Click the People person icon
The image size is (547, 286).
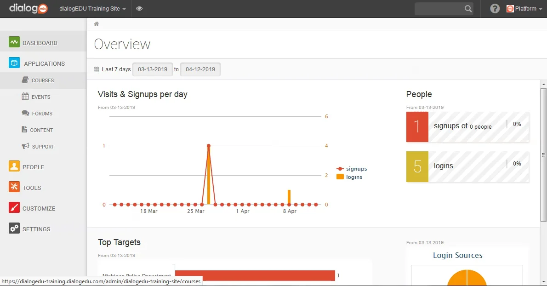click(x=14, y=166)
